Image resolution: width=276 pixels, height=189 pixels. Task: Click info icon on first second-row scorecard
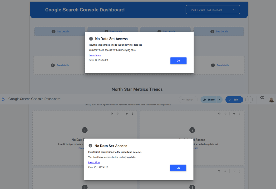click(53, 65)
